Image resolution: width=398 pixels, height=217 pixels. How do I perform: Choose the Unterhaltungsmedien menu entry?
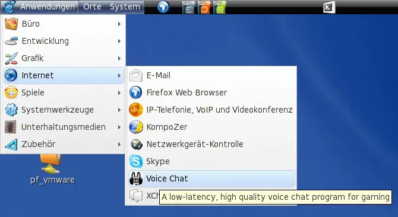coord(64,127)
